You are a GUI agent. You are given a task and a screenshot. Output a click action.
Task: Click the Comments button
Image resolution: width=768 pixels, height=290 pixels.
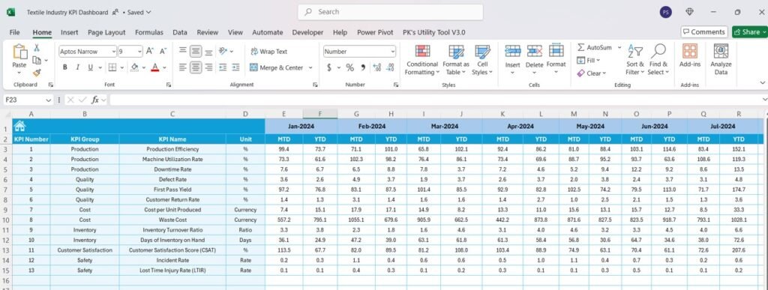[703, 31]
